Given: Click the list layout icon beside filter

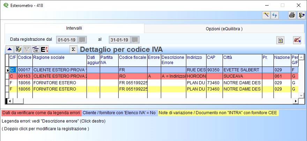Looking at the screenshot, I should pos(36,49).
